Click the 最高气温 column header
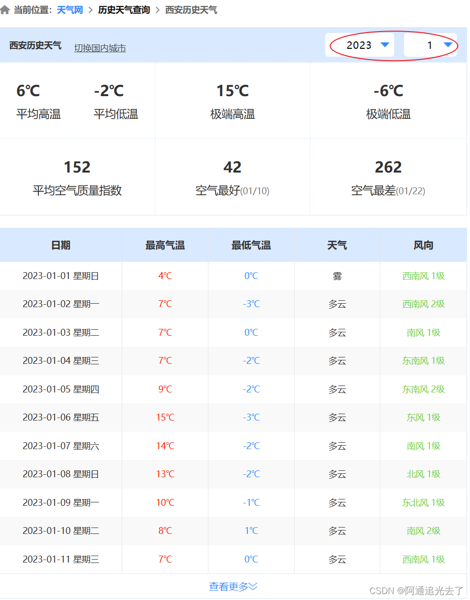Image resolution: width=470 pixels, height=600 pixels. (x=165, y=245)
